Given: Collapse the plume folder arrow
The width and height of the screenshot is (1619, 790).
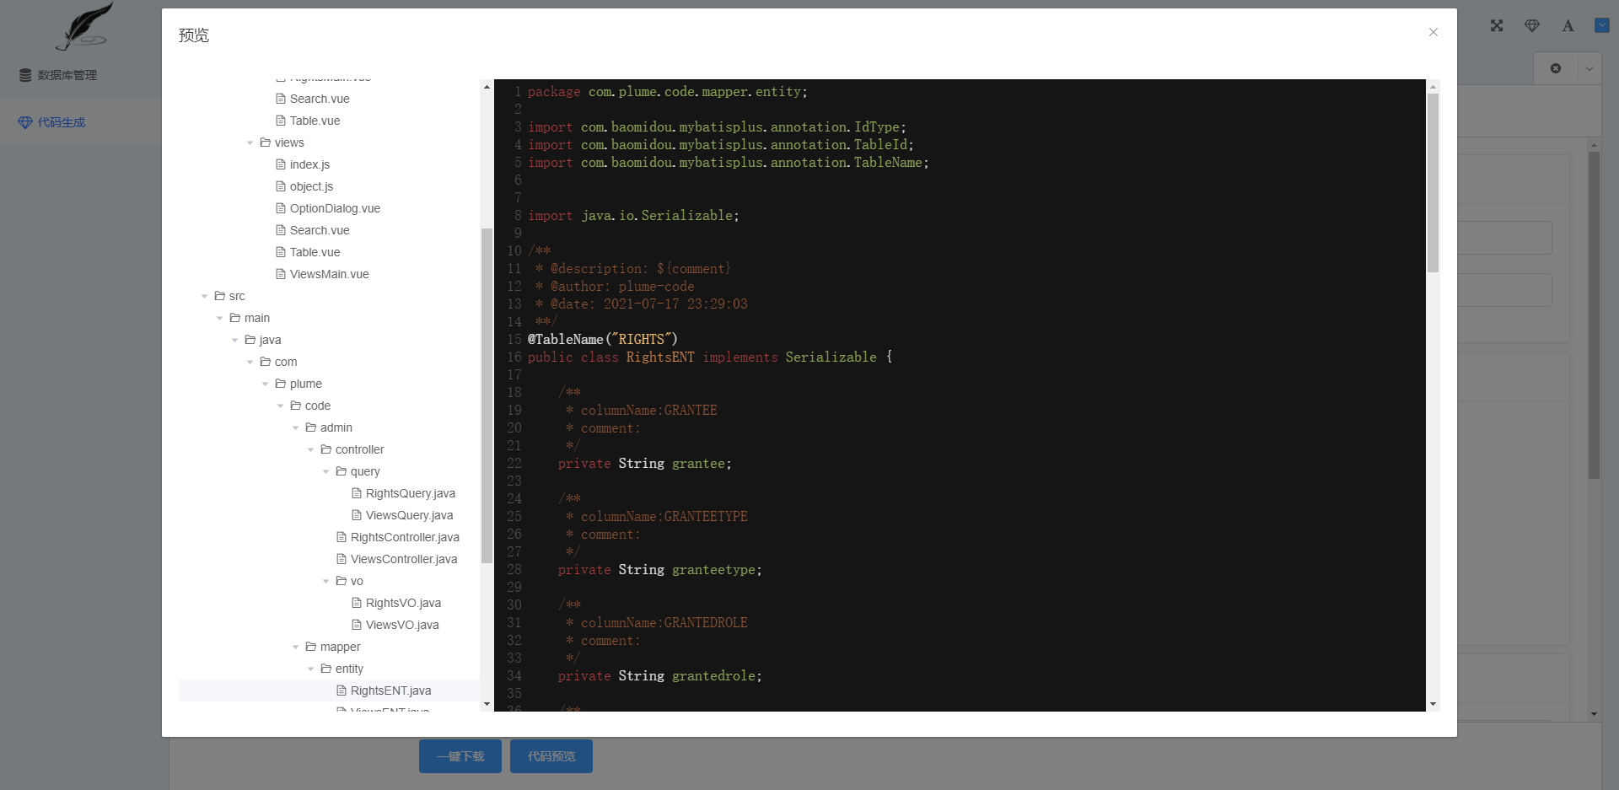Looking at the screenshot, I should tap(265, 384).
